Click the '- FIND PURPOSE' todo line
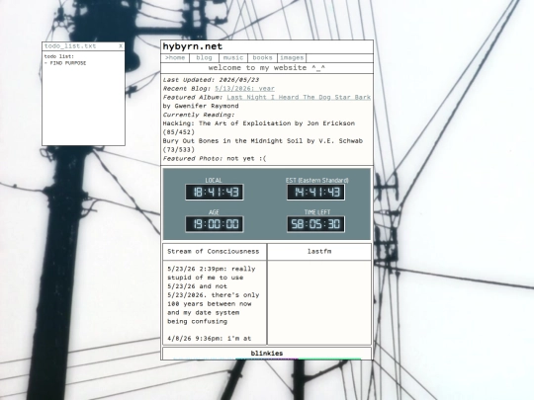Screen dimensions: 534x400 [65, 63]
